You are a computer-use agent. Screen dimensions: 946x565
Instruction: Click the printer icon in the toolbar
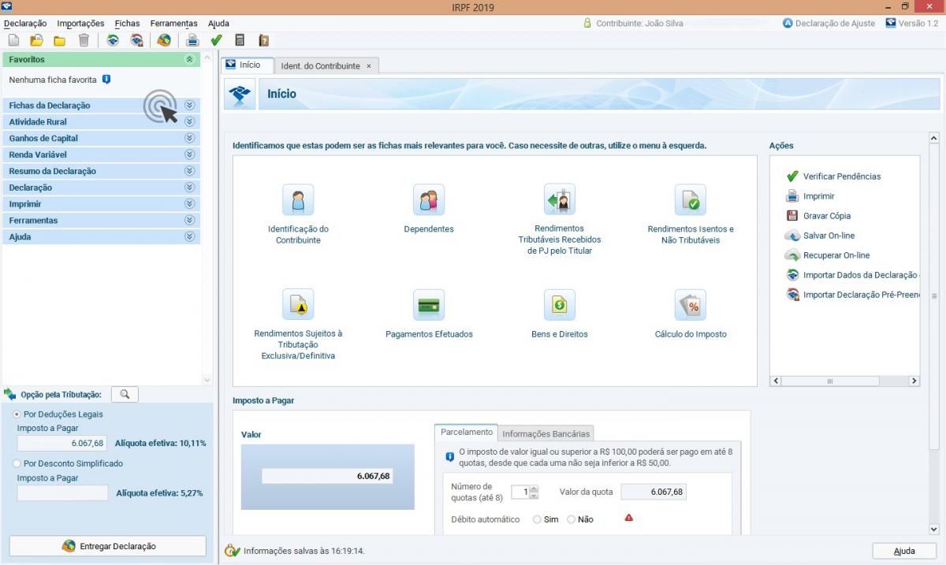tap(192, 40)
